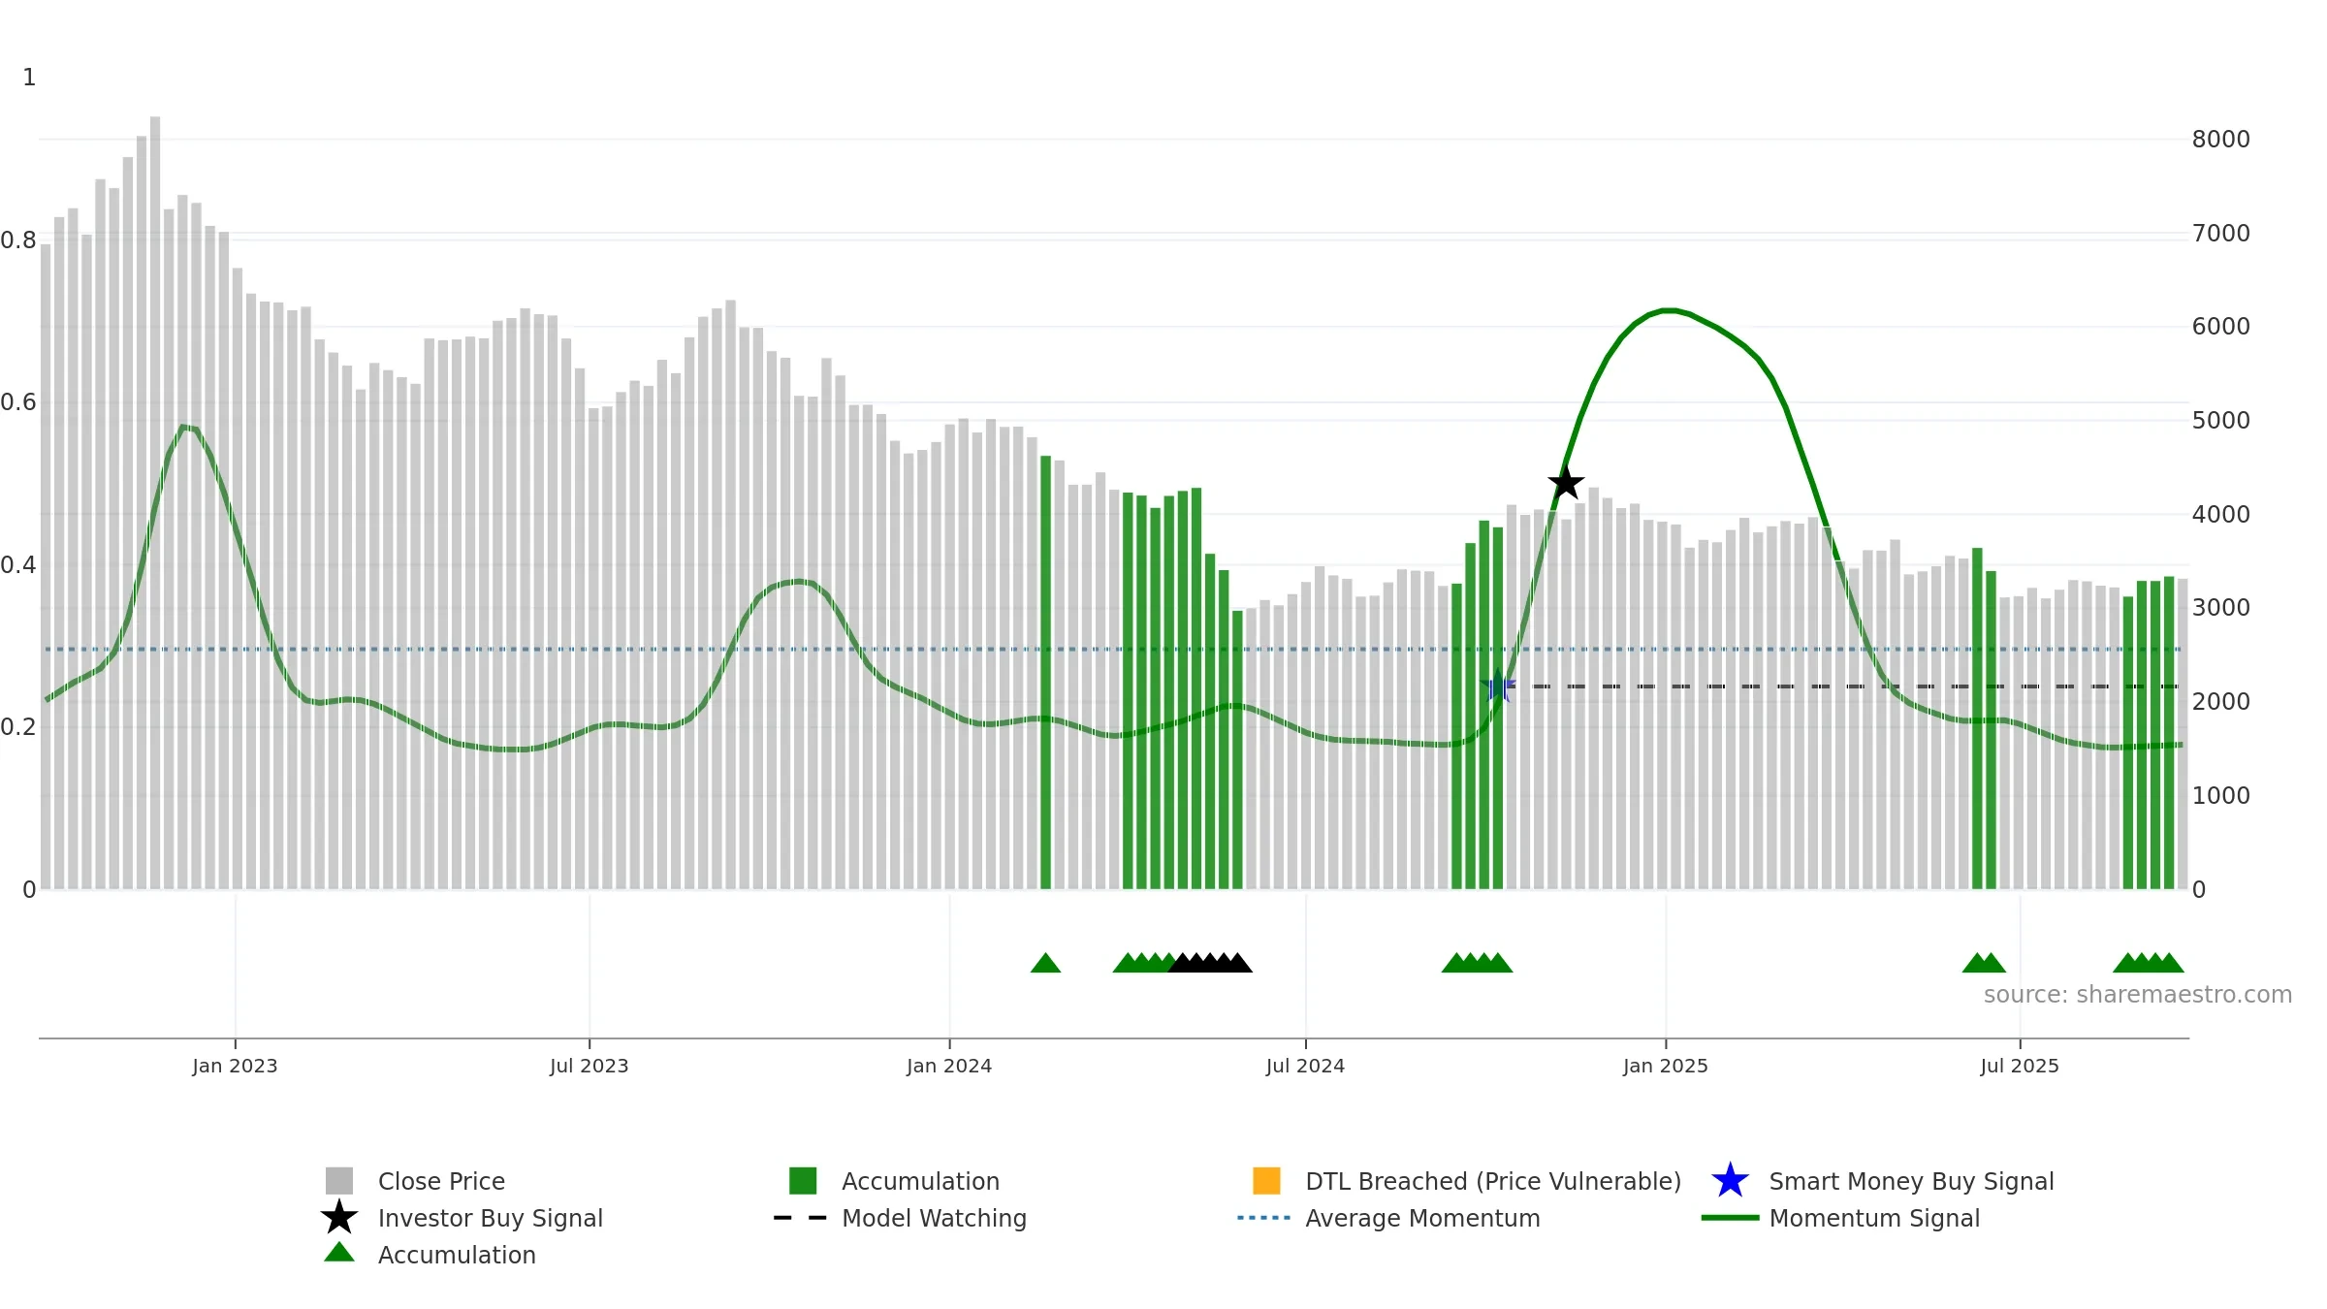Click the Accumulation triangle legend icon
The width and height of the screenshot is (2327, 1309).
pos(339,1253)
